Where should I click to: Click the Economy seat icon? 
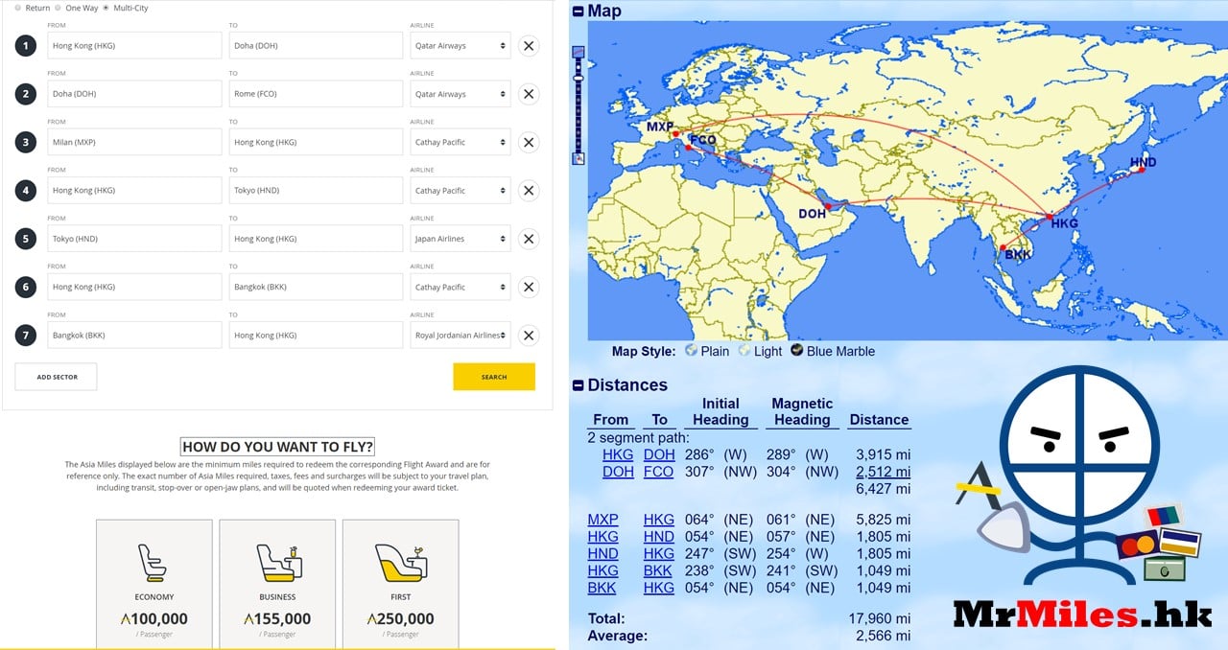(x=153, y=563)
